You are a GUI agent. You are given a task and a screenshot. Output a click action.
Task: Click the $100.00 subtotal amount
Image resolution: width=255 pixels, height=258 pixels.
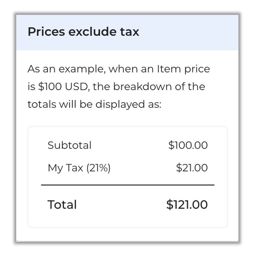pos(188,145)
